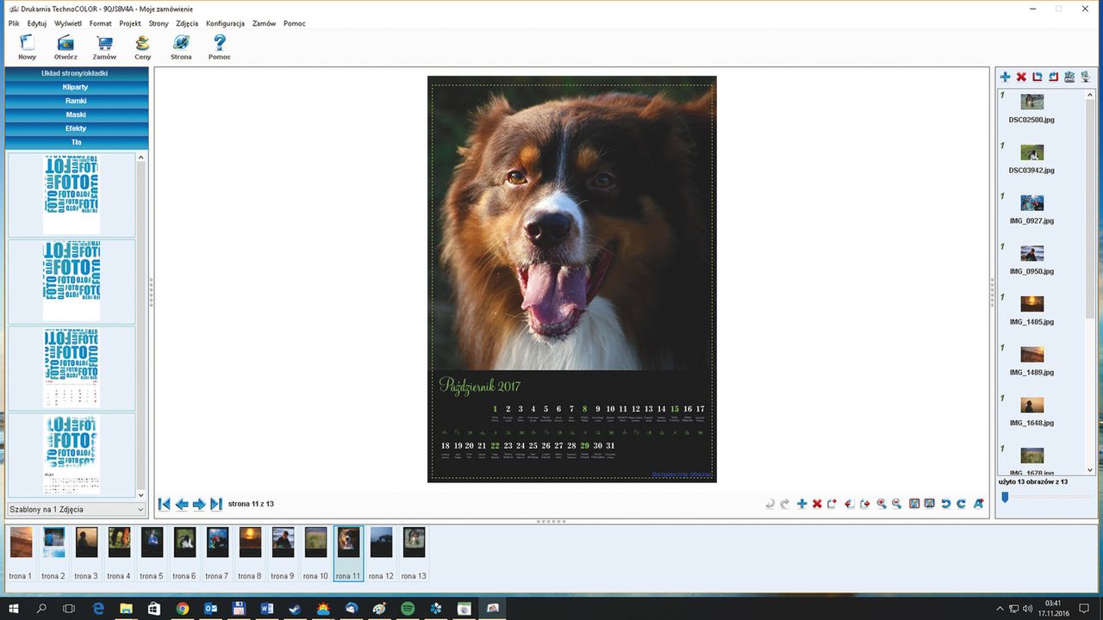The image size is (1103, 620).
Task: Rotate clockwise with the blue arrow icon
Action: pos(961,504)
